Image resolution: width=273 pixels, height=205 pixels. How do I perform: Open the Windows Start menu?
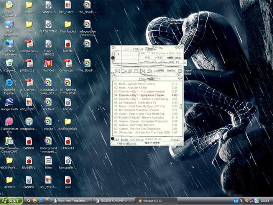11,200
